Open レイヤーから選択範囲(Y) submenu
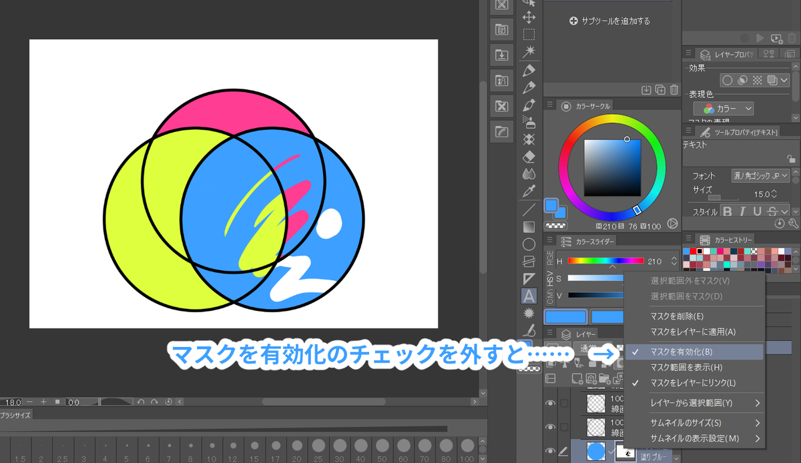801x463 pixels. (694, 403)
